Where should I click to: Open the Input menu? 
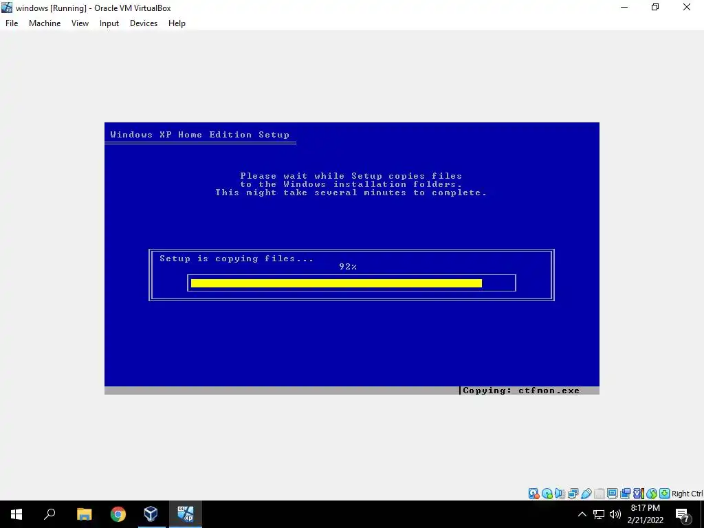tap(109, 23)
